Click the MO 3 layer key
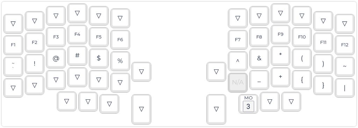The height and width of the screenshot is (128, 358). click(248, 104)
